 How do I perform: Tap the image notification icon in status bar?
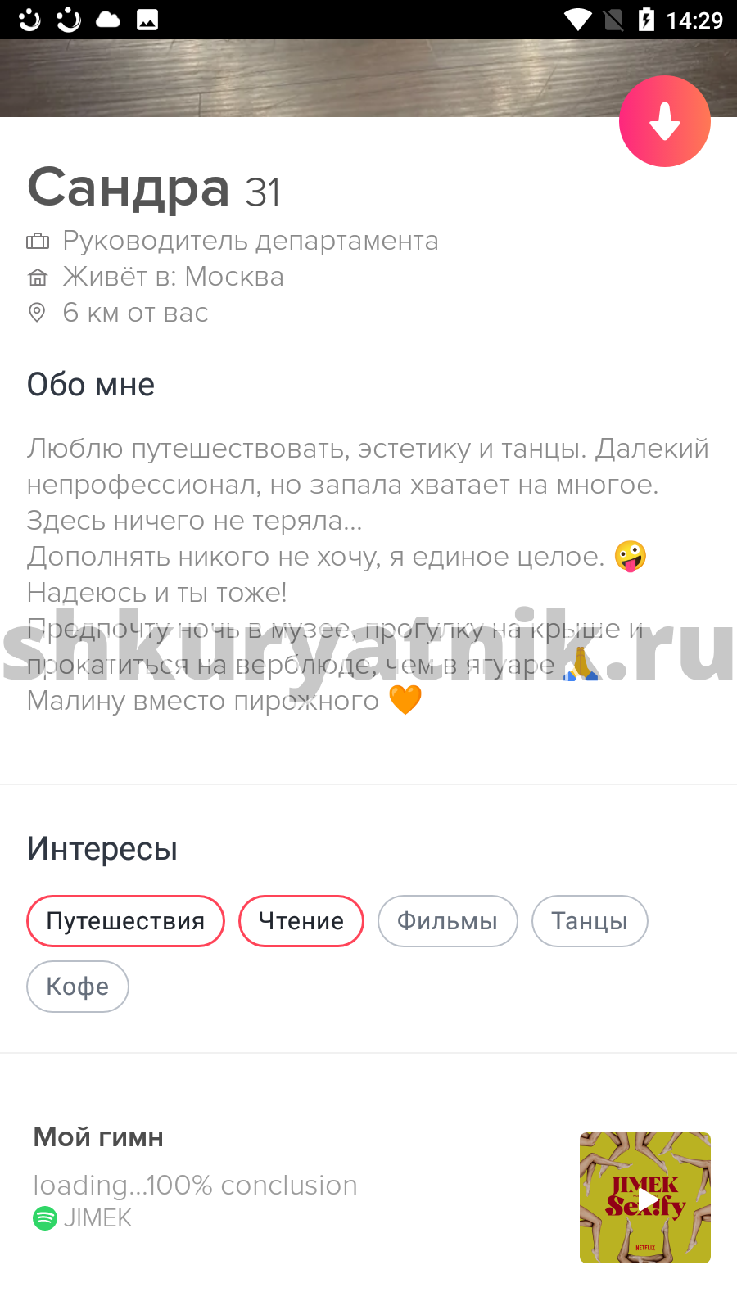(147, 20)
